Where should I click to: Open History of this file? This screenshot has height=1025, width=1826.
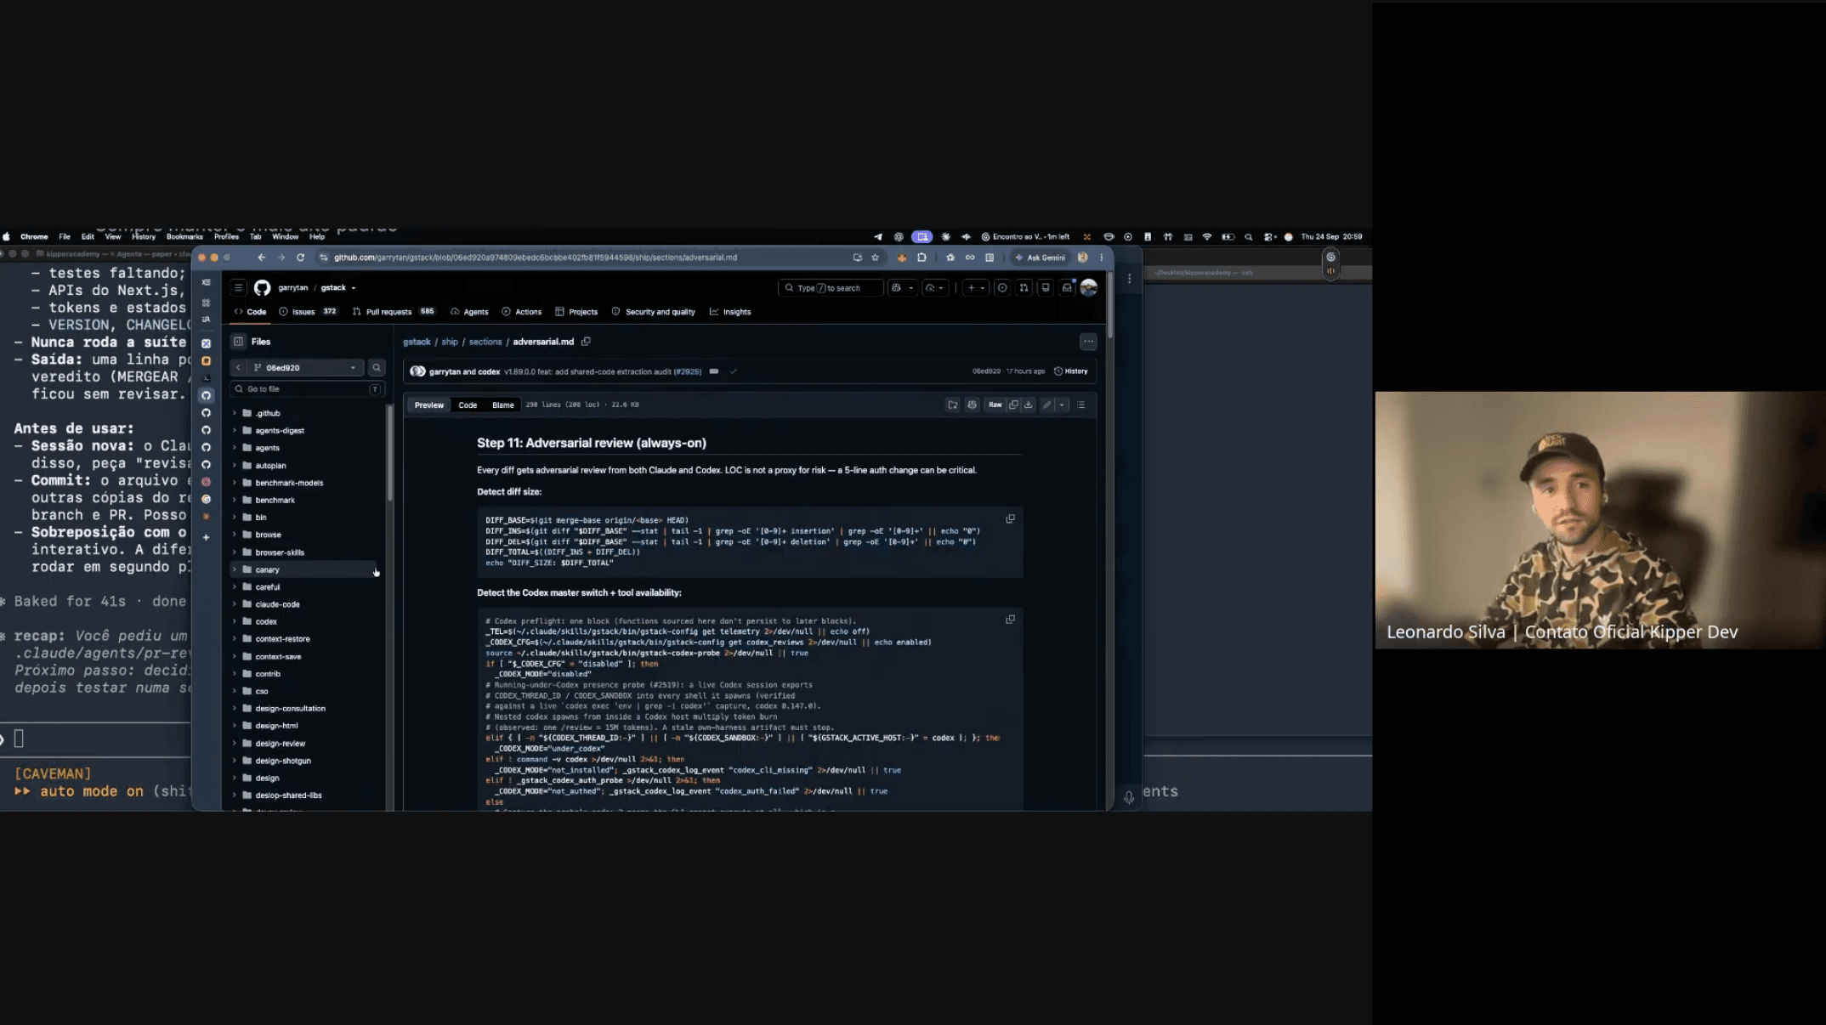1070,371
